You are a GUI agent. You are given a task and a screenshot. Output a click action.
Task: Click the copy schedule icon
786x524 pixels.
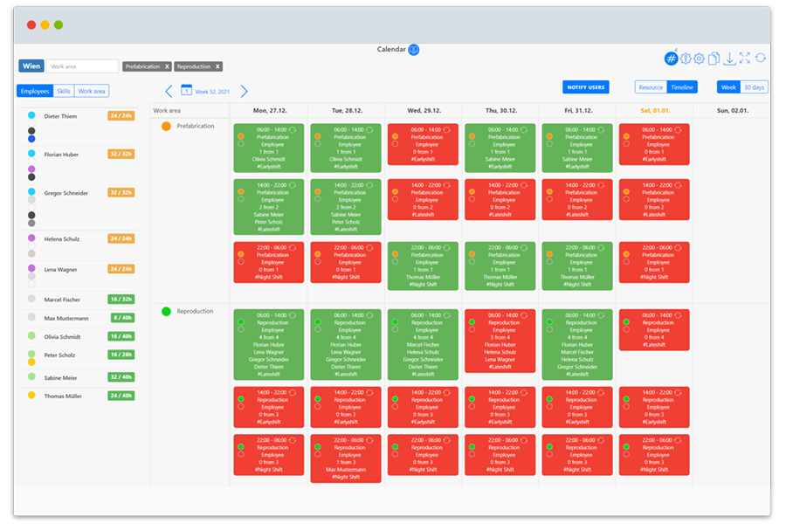(x=714, y=59)
